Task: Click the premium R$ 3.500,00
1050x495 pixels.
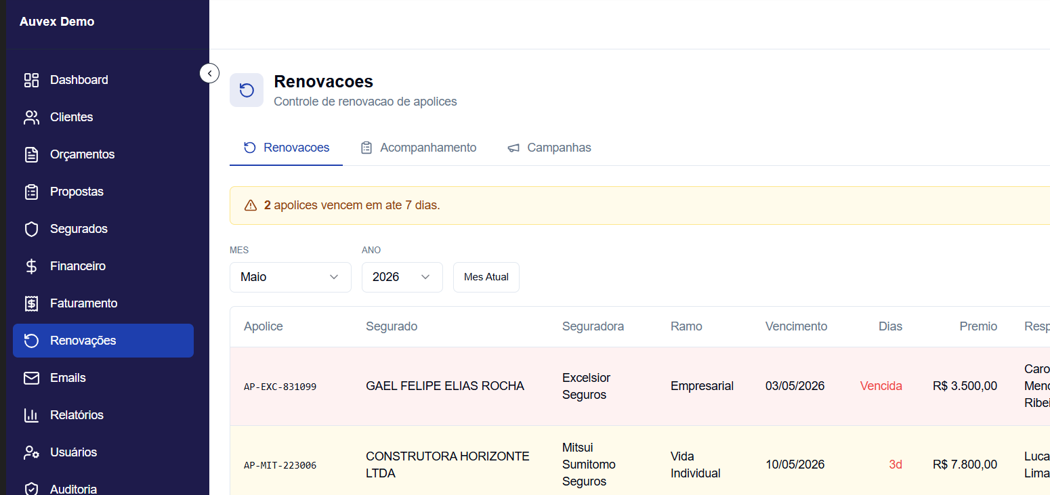Action: click(x=965, y=386)
